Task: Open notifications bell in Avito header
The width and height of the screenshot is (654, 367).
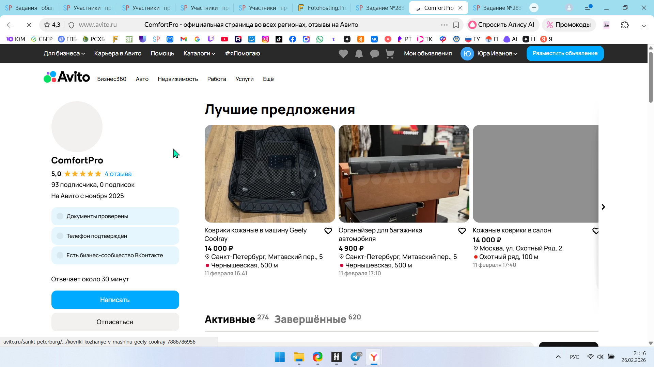Action: tap(359, 54)
